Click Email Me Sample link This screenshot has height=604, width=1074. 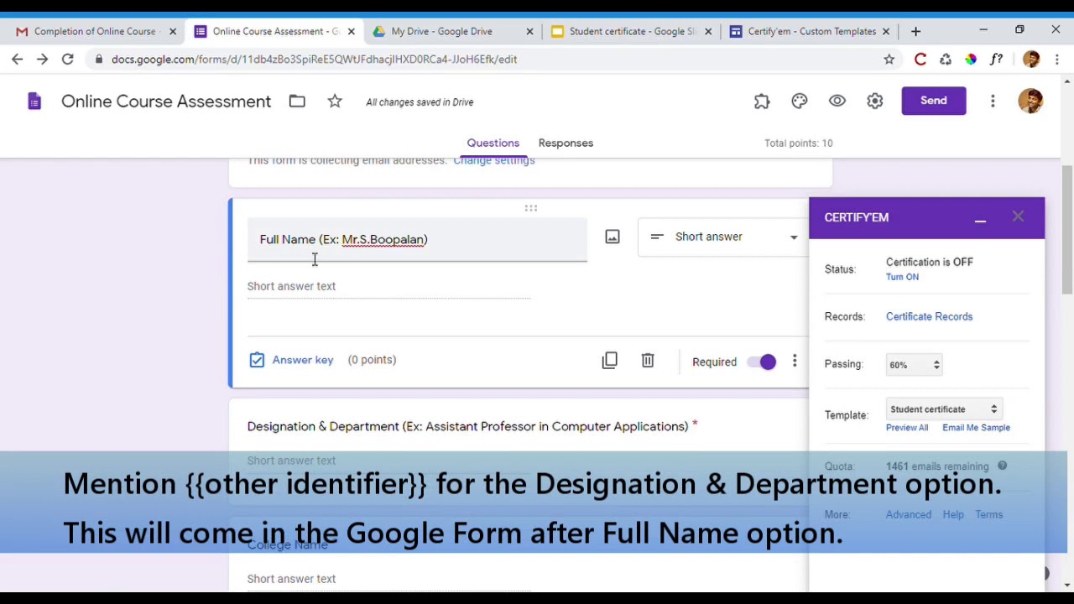[976, 428]
